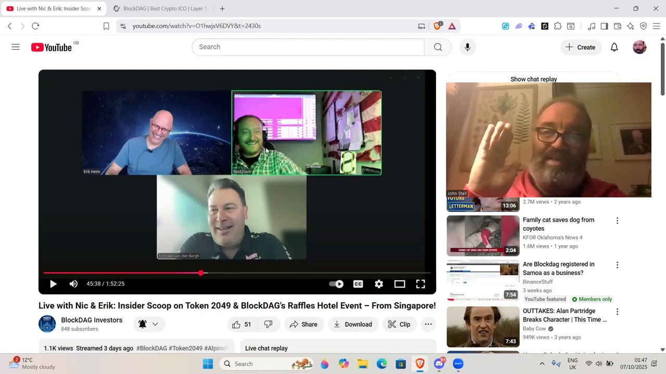
Task: Switch to theater mode
Action: click(x=400, y=284)
